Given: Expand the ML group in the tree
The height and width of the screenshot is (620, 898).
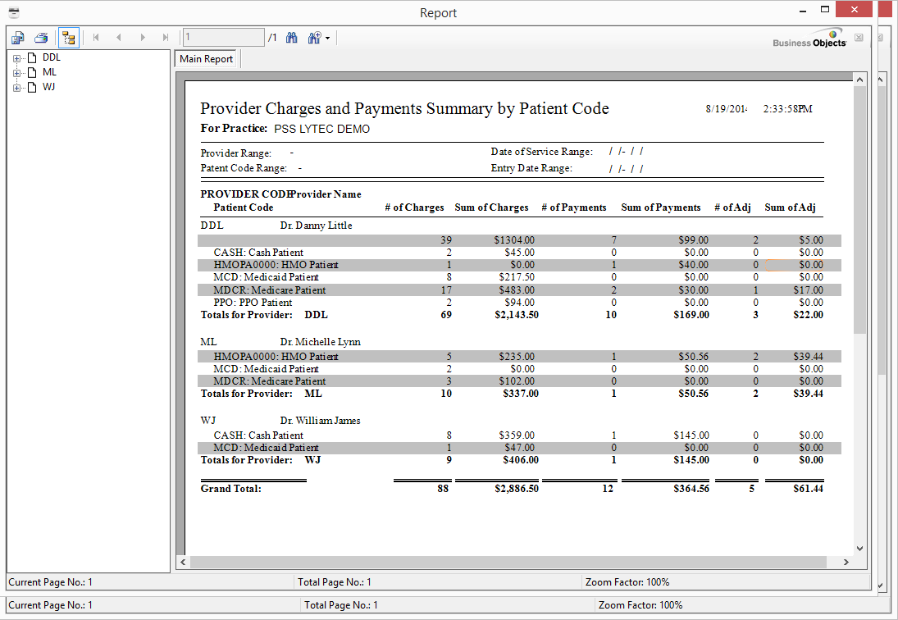Looking at the screenshot, I should tap(16, 73).
